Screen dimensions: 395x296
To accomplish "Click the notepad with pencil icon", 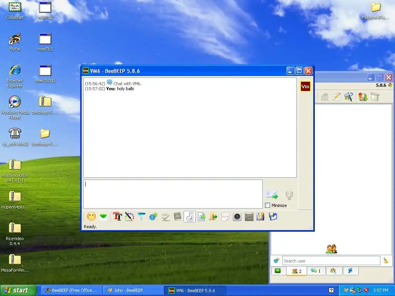I will [x=260, y=217].
